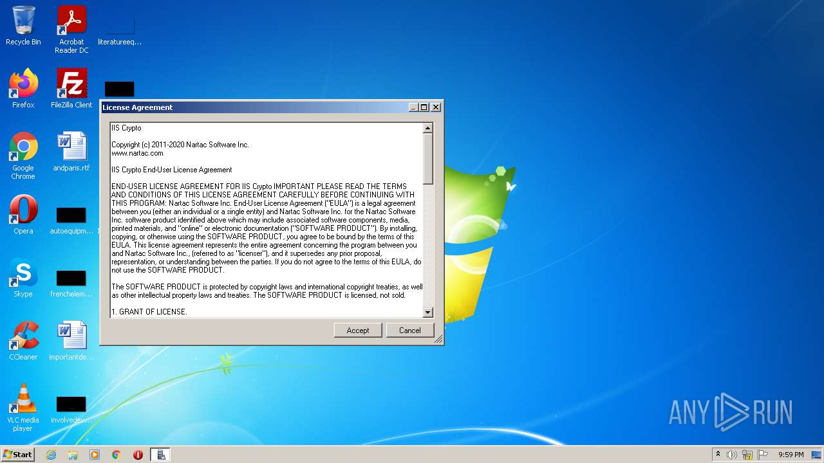This screenshot has width=824, height=463.
Task: Click the license scrollbar thumb
Action: [x=427, y=158]
